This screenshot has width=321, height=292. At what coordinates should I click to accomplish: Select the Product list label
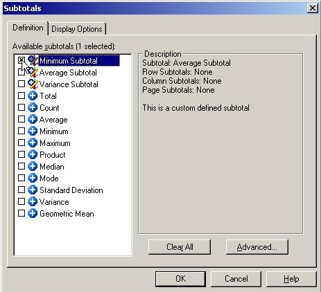(x=53, y=155)
